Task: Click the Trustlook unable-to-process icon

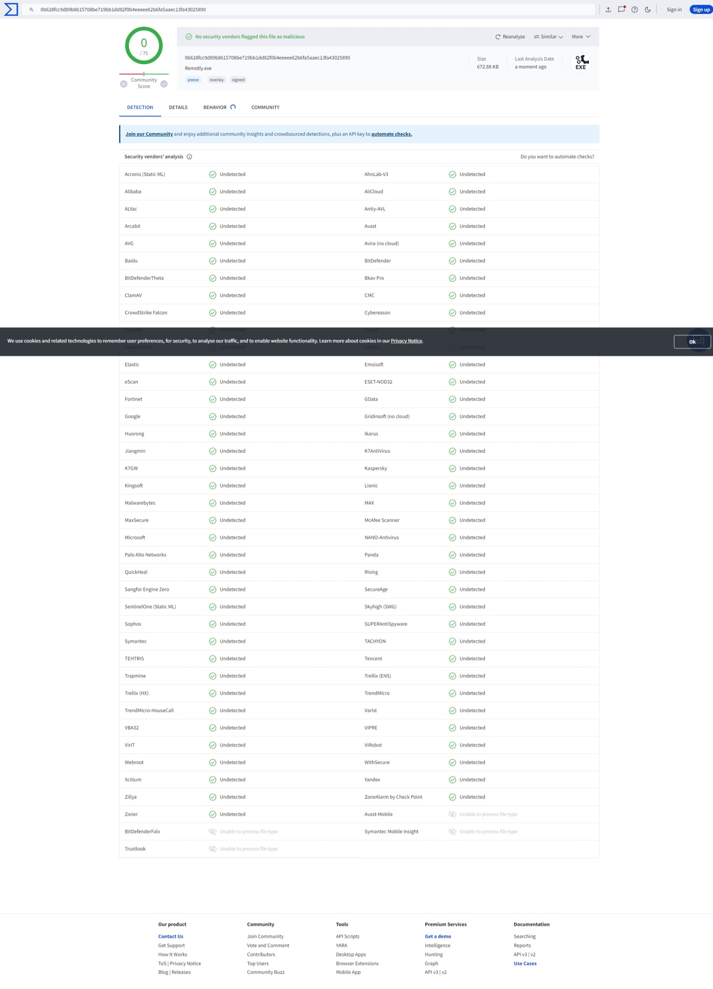Action: click(x=213, y=849)
